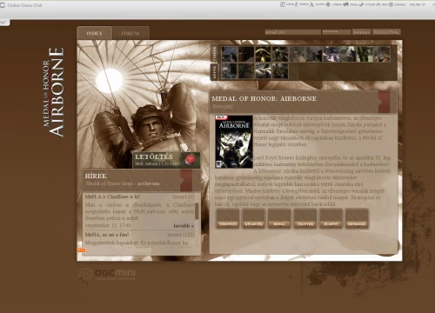Viewport: 435px width, 313px height.
Task: Switch to the FORUM tab
Action: pos(130,33)
